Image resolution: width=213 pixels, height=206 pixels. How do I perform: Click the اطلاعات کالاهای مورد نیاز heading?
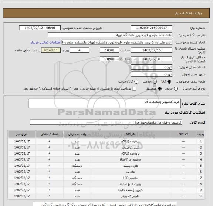185,113
